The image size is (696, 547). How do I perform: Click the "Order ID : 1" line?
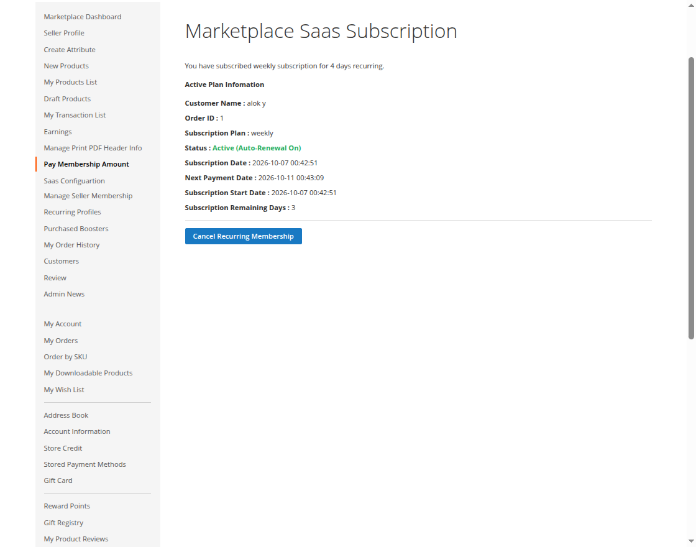click(x=204, y=118)
